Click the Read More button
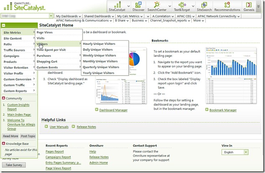The height and width of the screenshot is (173, 265). point(10,136)
